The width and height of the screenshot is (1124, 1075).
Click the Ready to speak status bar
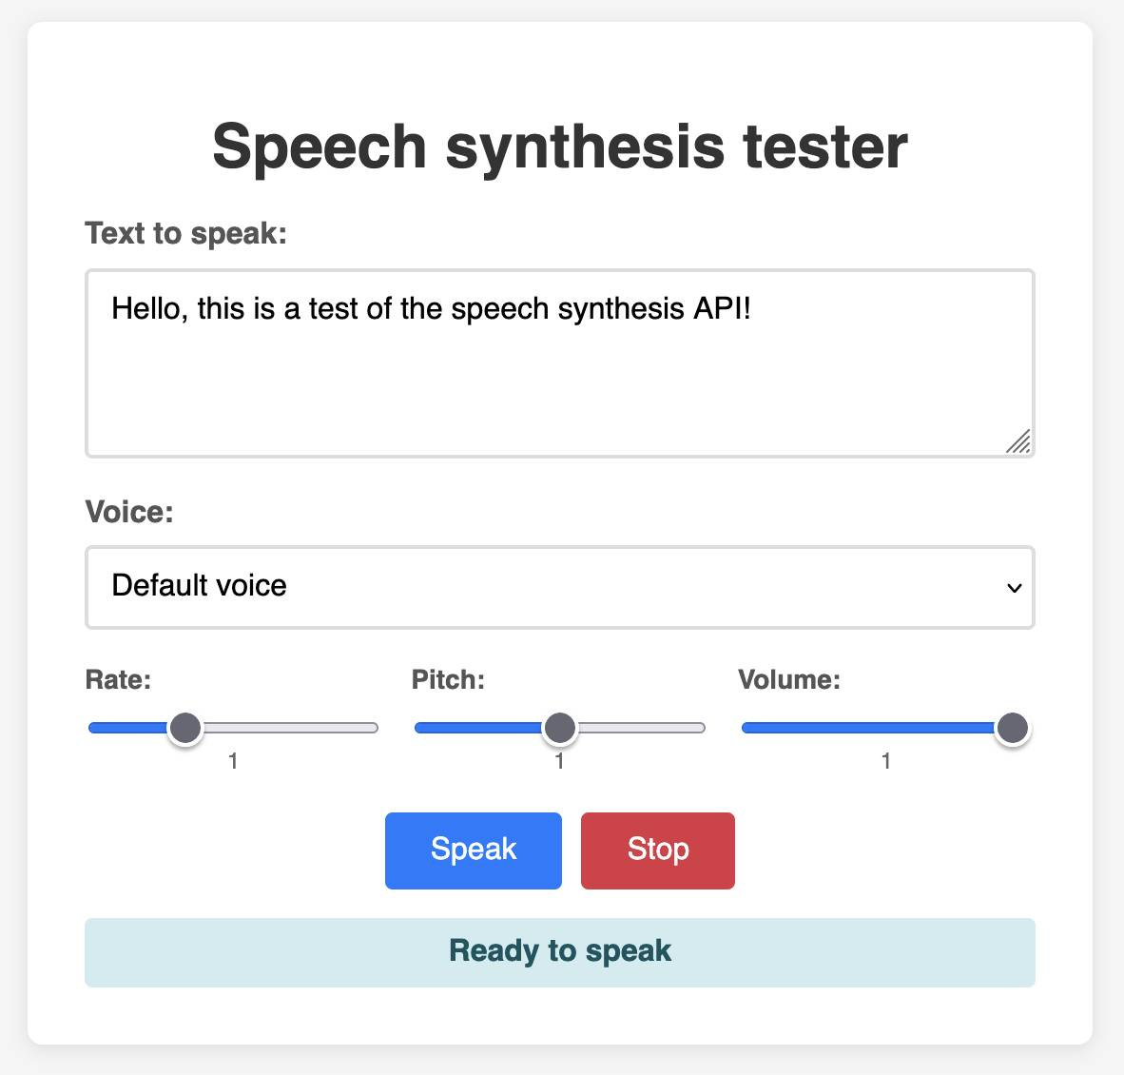(560, 951)
